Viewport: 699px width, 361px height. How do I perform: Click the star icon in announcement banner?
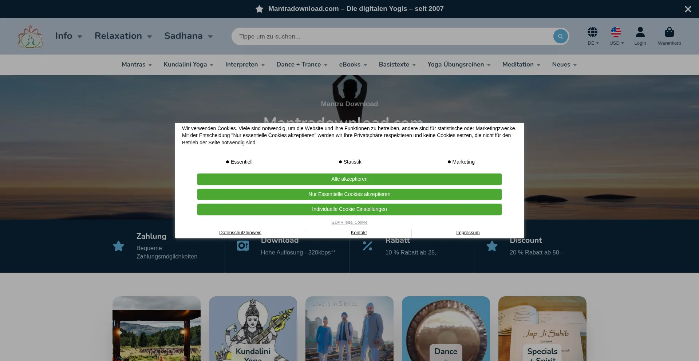pos(259,9)
